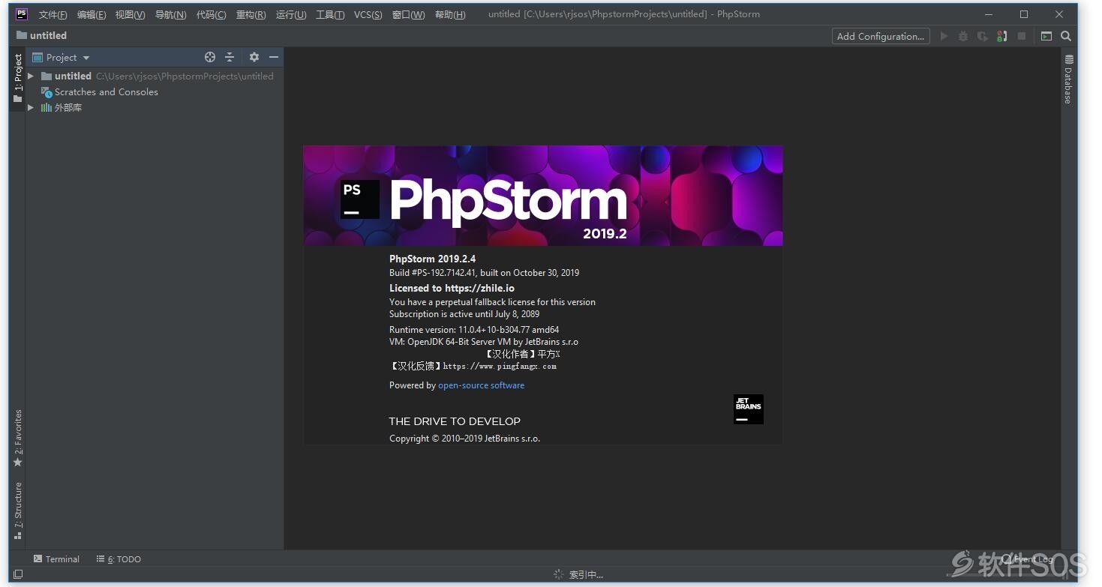
Task: Collapse all in the Project panel
Action: coord(230,57)
